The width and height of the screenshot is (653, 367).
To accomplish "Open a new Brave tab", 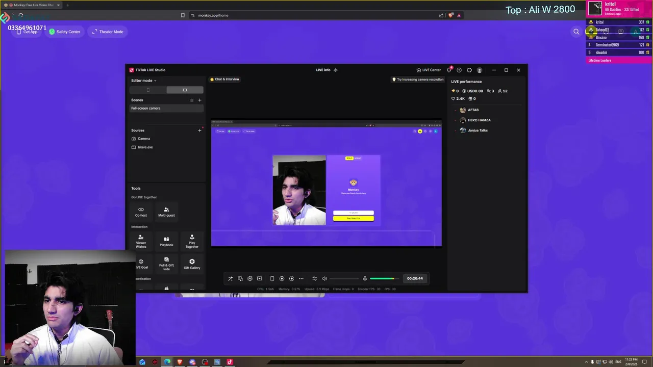I will coord(67,5).
